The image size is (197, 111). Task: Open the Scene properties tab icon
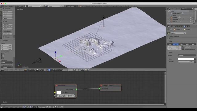(176, 26)
